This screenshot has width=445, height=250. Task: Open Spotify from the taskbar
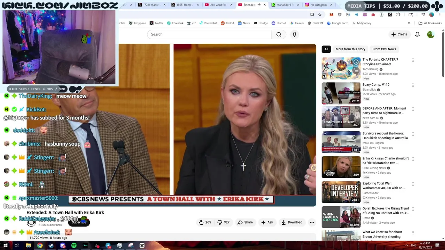pos(74,245)
